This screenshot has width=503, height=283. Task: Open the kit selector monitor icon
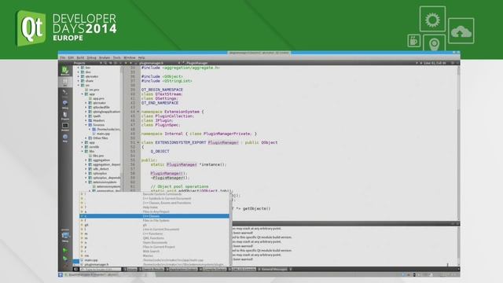[65, 236]
